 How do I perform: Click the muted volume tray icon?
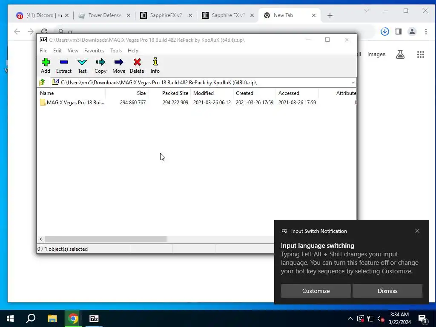(x=381, y=318)
